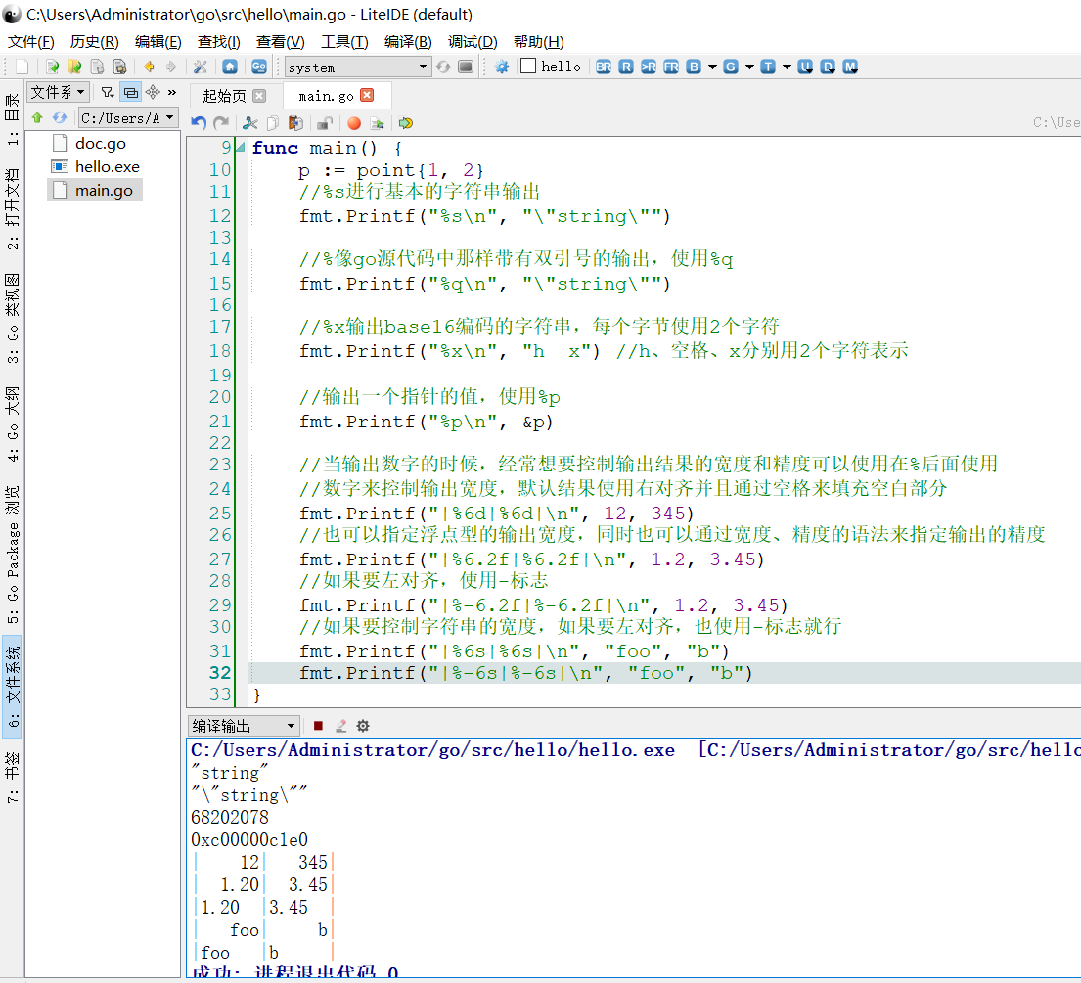Click the U toolbar button

805,67
